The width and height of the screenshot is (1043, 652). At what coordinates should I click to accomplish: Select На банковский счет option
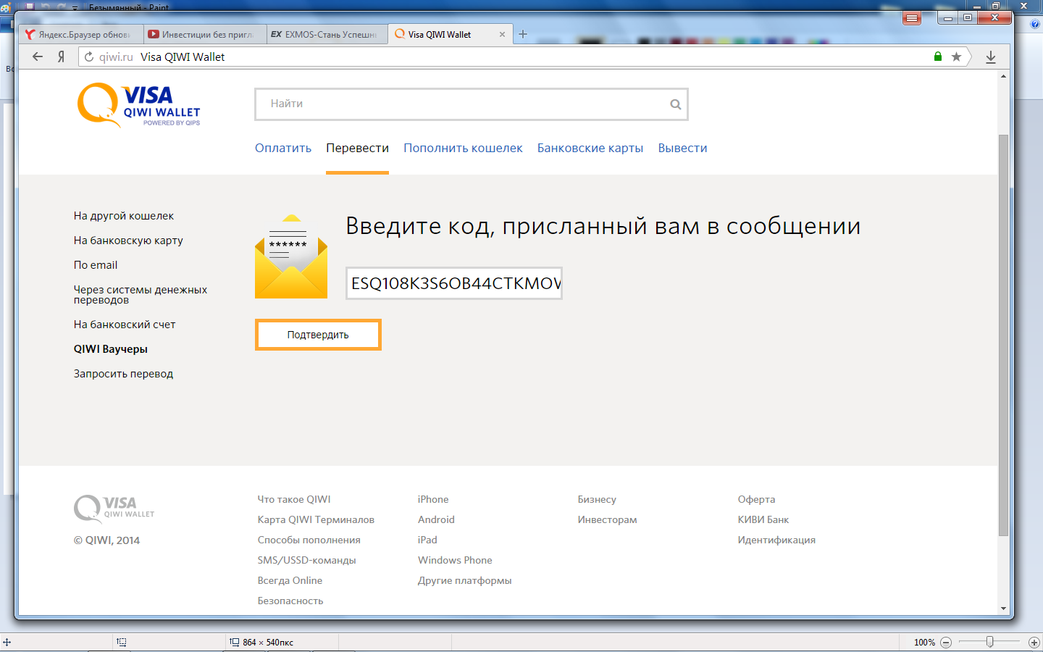click(125, 325)
